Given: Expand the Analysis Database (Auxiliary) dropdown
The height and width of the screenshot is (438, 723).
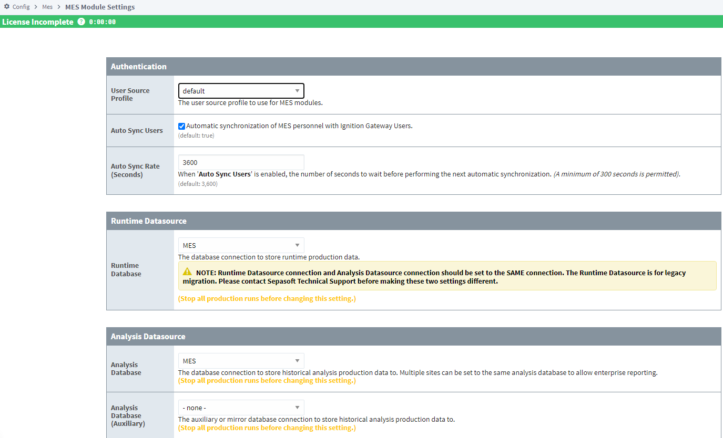Looking at the screenshot, I should click(241, 408).
